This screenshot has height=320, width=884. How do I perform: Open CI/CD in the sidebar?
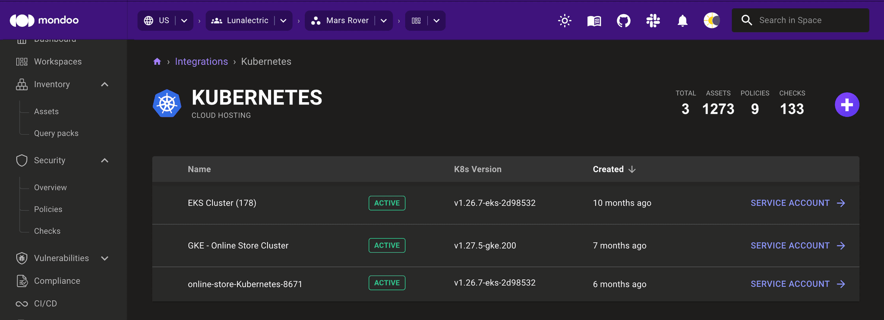tap(45, 304)
